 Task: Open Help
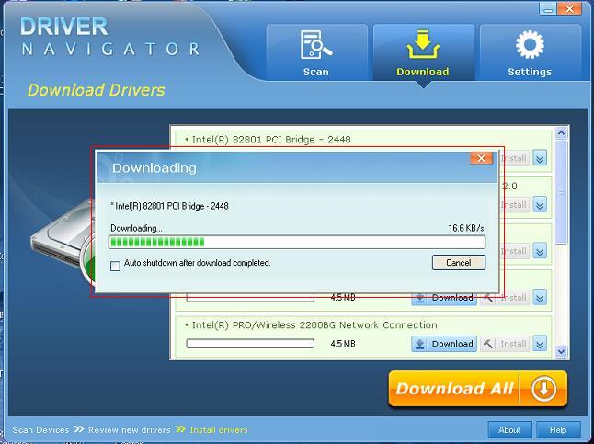tap(558, 430)
